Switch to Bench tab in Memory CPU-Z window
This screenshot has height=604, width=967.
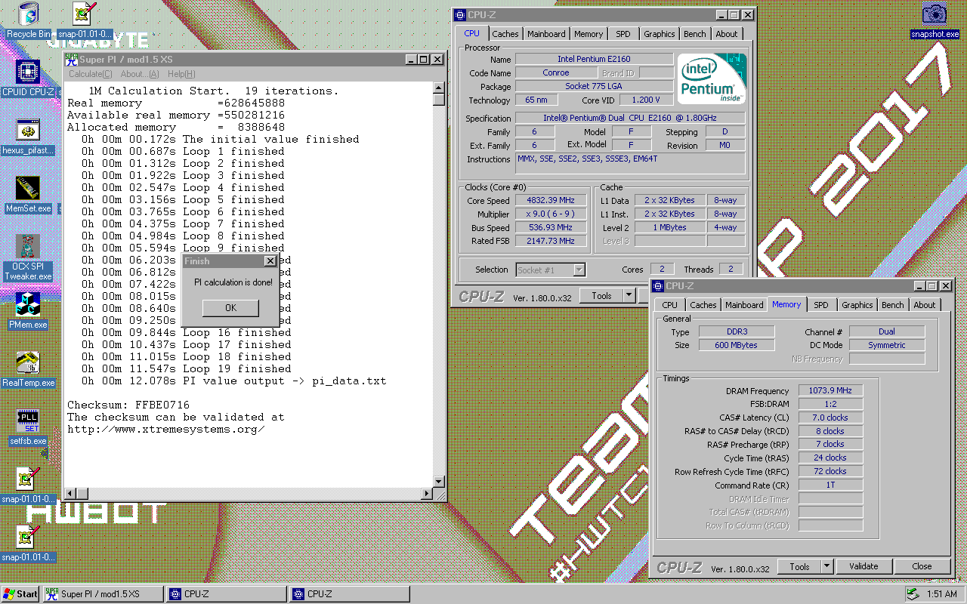[x=893, y=305]
